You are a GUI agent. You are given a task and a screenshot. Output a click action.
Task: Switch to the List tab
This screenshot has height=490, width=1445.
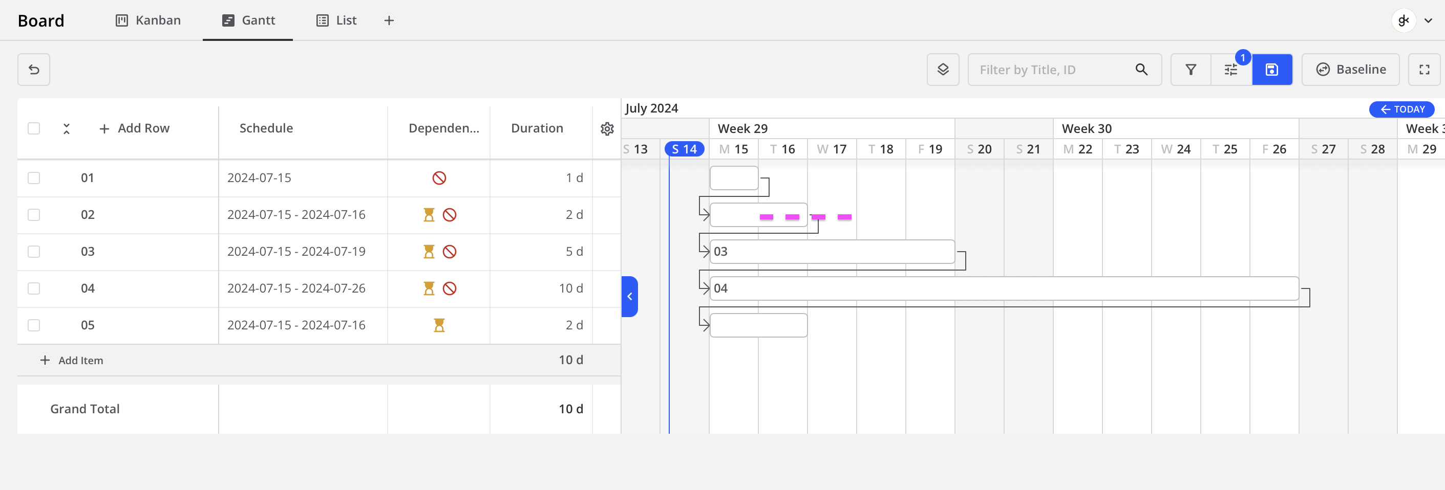tap(336, 21)
